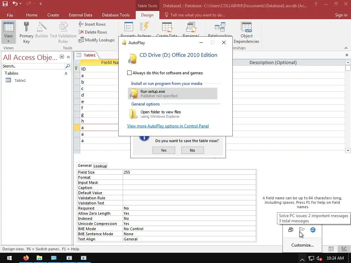Screen dimensions: 351x263
Task: Open the Database Tools ribbon tab
Action: coord(116,15)
